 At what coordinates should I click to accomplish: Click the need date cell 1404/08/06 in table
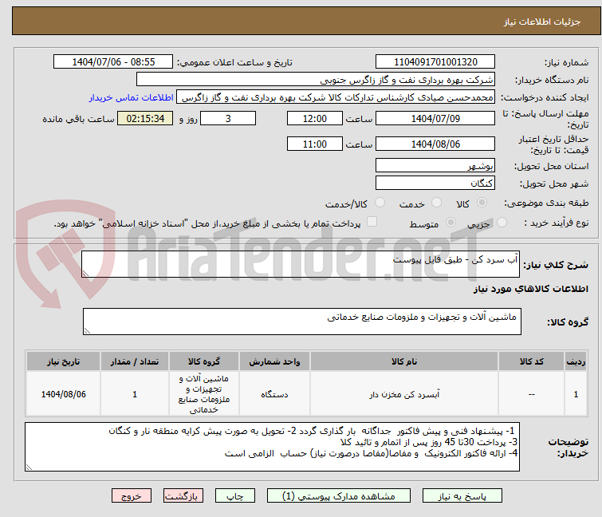[x=63, y=394]
